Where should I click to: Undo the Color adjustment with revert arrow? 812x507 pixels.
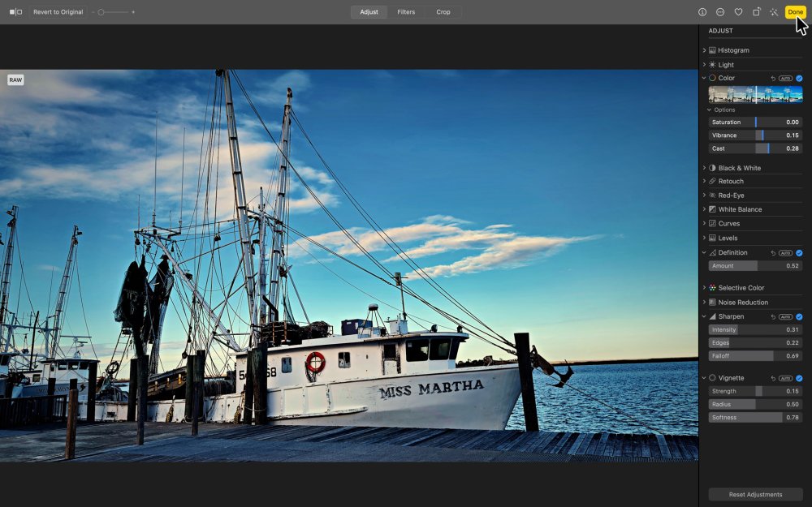pos(773,79)
